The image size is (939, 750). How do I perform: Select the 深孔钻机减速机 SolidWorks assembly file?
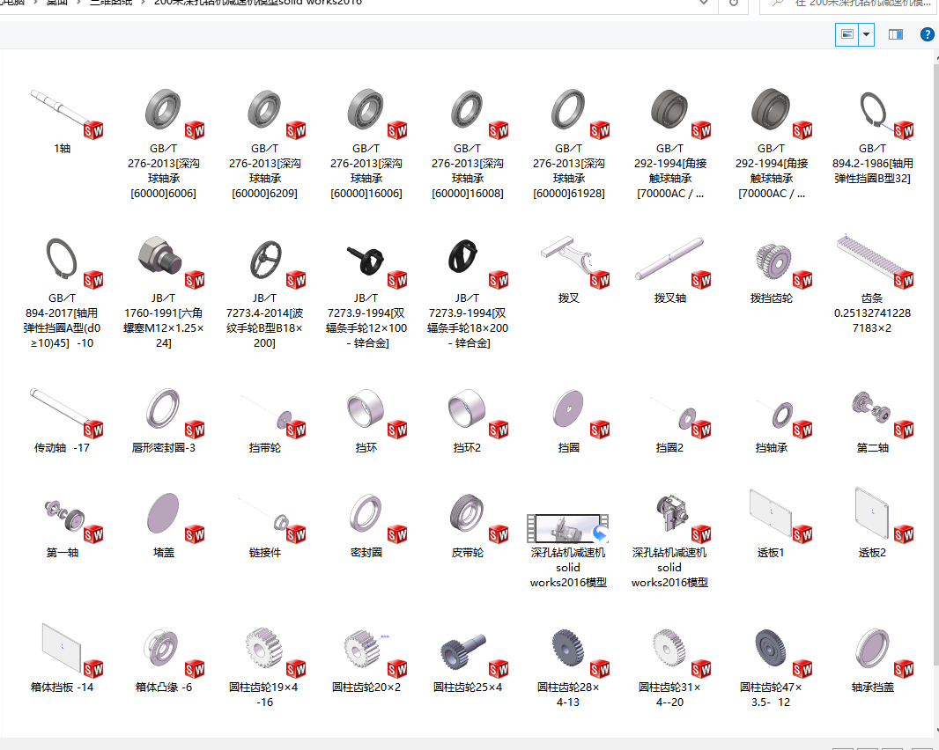click(669, 540)
